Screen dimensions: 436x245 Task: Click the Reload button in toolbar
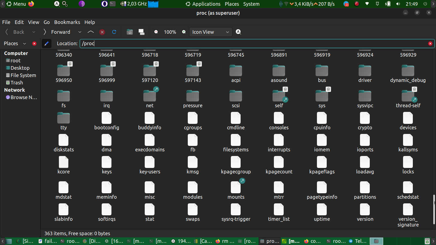pyautogui.click(x=114, y=32)
